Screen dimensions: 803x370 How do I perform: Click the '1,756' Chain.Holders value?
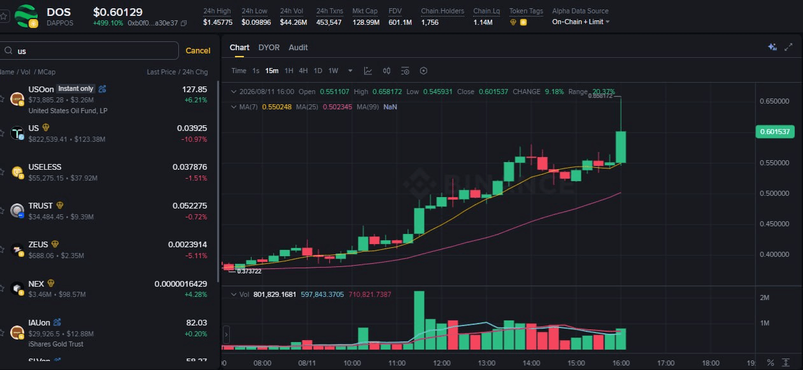coord(430,22)
